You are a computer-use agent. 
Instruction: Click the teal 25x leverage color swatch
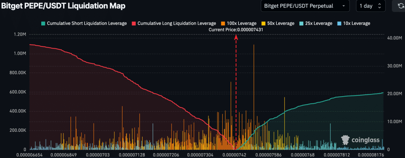point(301,24)
